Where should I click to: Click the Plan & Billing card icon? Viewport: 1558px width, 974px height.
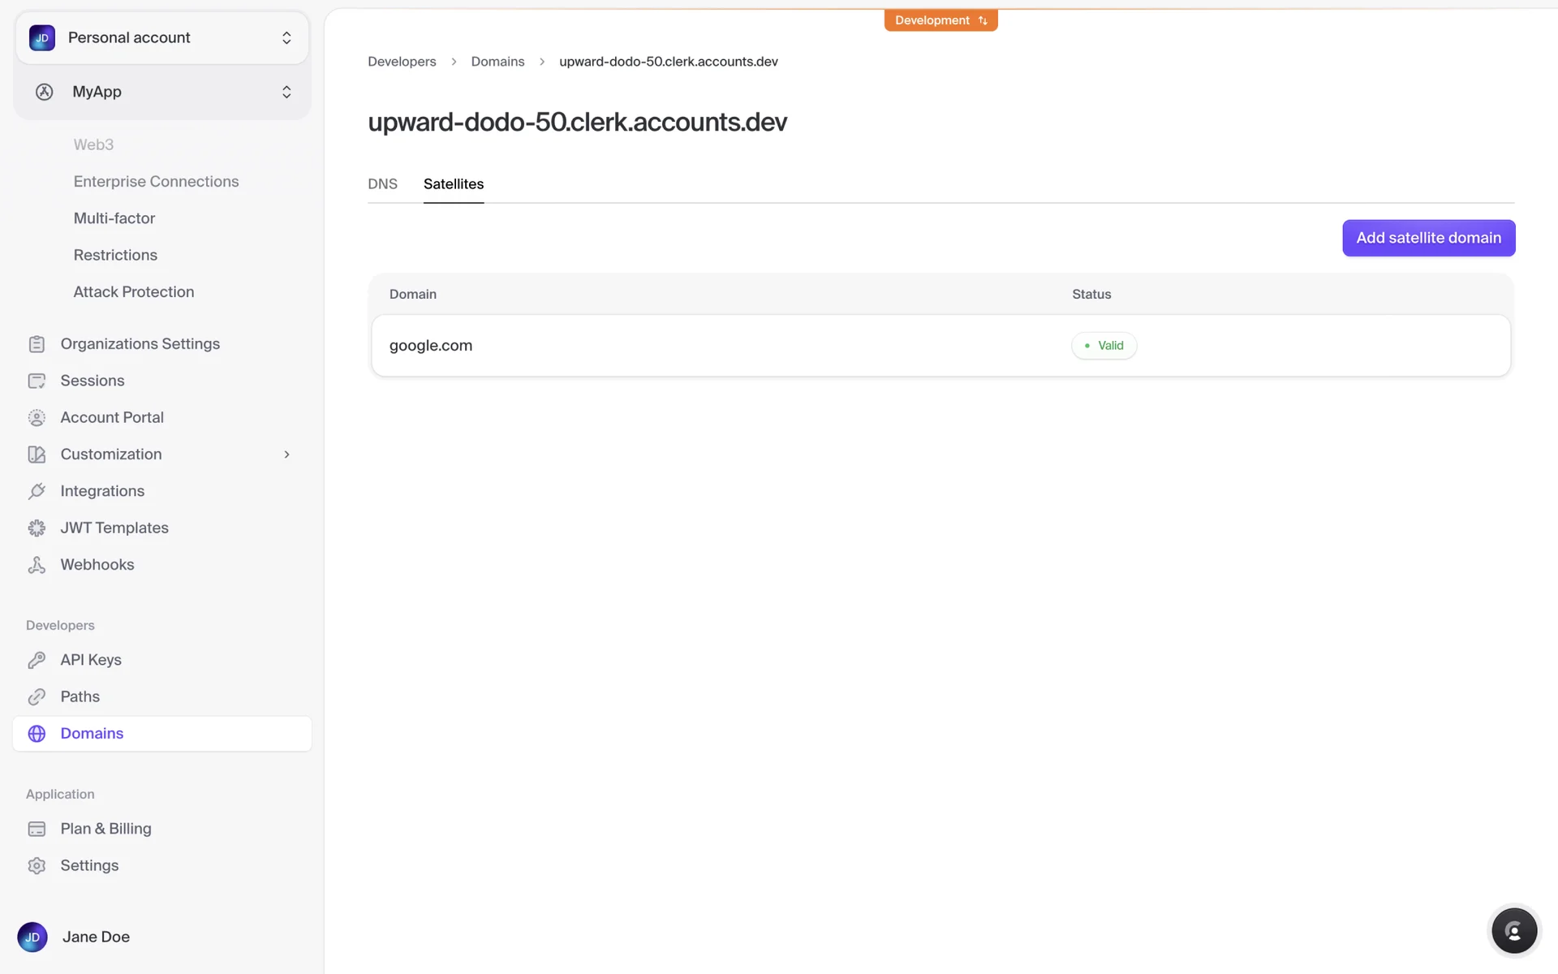(37, 829)
